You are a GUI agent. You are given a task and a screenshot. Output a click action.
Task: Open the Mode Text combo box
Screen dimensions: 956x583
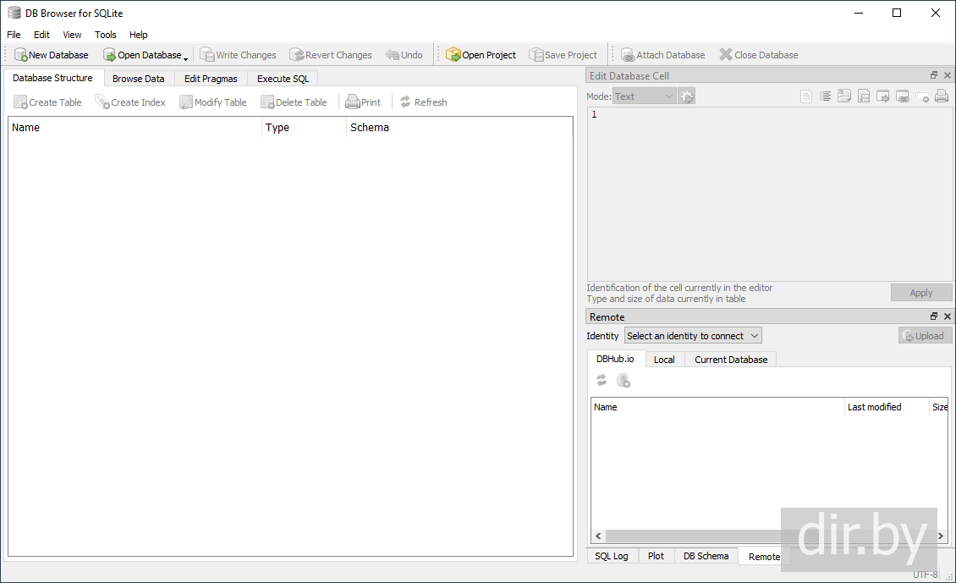click(645, 96)
